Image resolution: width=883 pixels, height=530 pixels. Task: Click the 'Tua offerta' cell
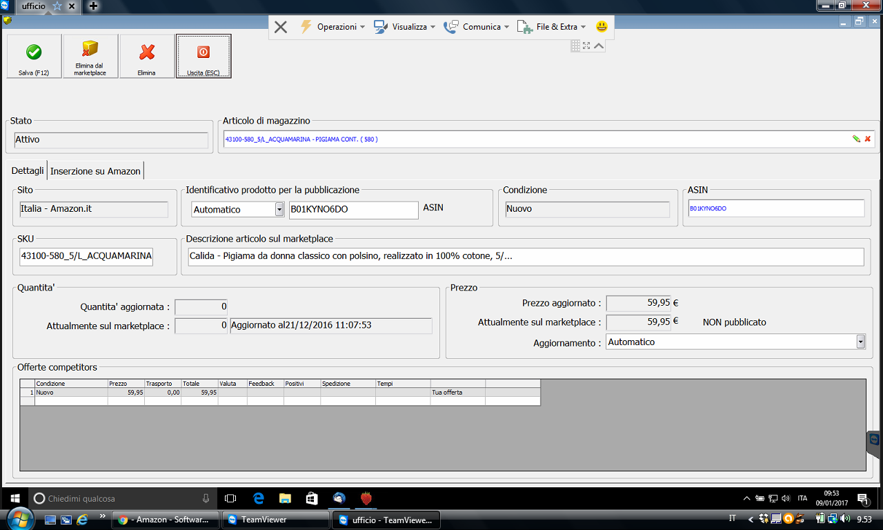[x=458, y=392]
